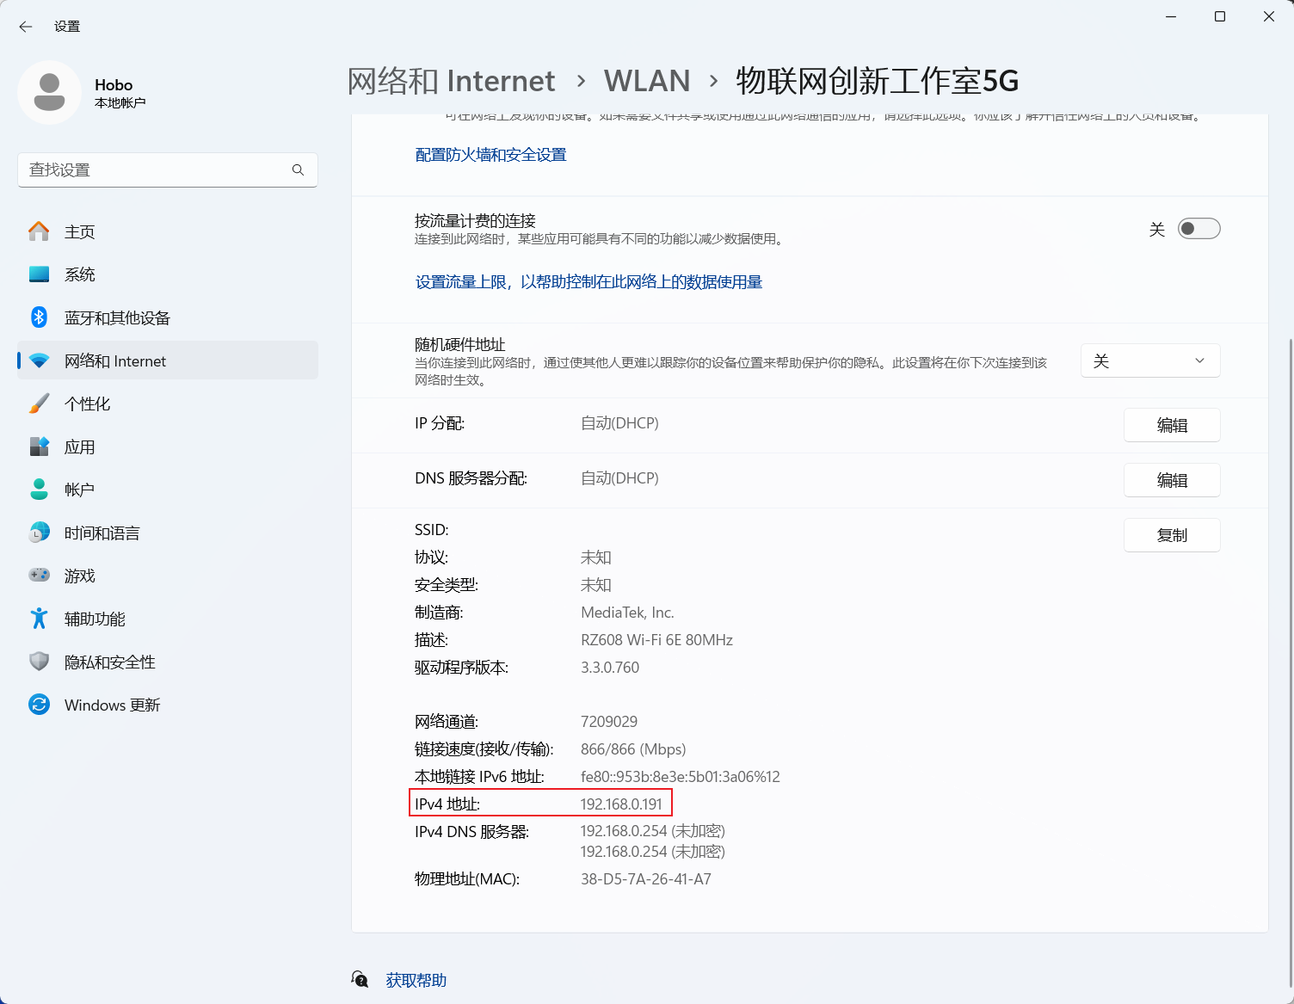The height and width of the screenshot is (1004, 1294).
Task: Open 系统 settings in the sidebar
Action: point(80,274)
